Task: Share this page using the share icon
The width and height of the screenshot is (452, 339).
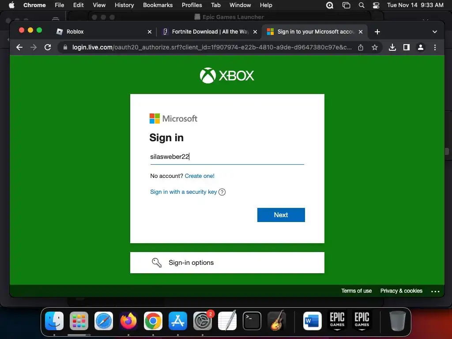Action: click(x=361, y=47)
